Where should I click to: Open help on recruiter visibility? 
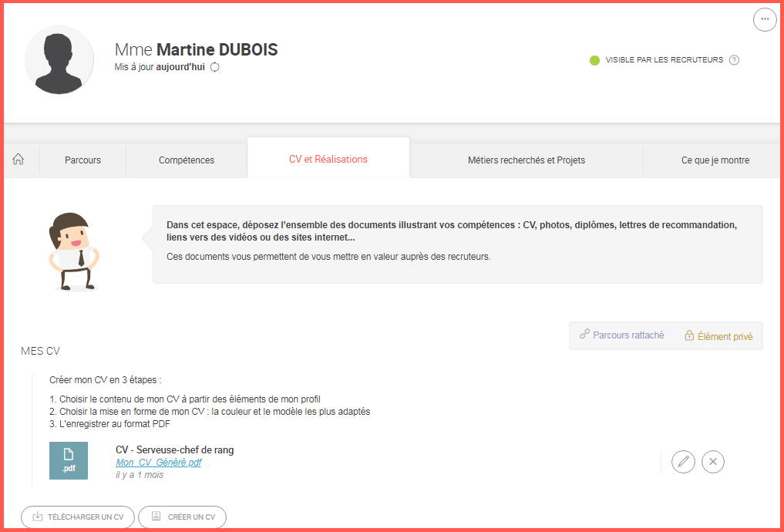734,60
